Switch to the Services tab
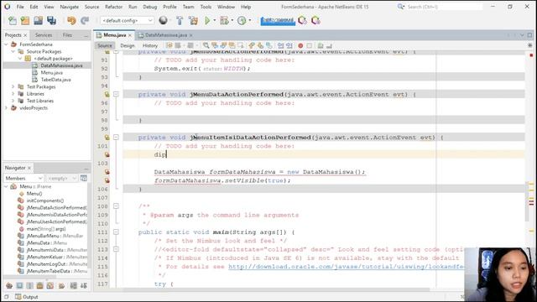This screenshot has height=302, width=537. click(44, 35)
